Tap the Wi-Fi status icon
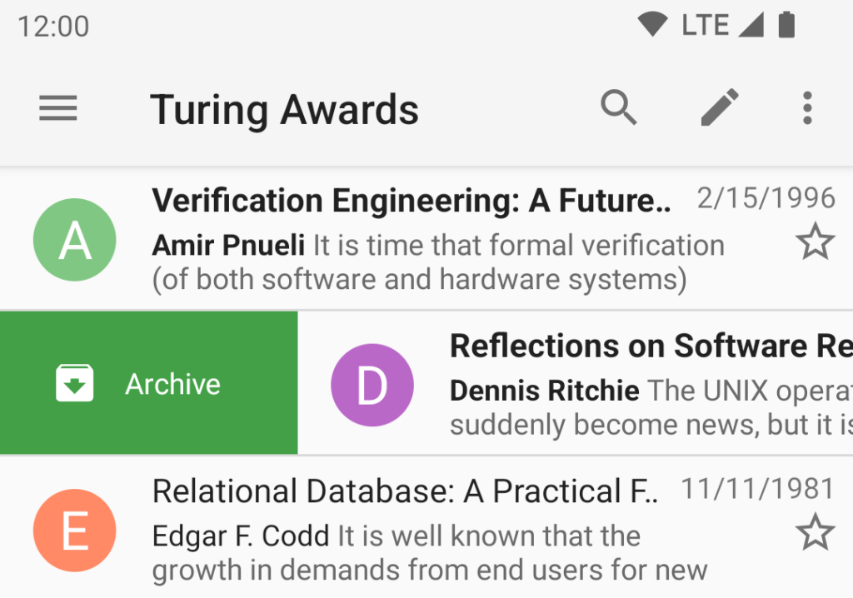 click(x=652, y=25)
